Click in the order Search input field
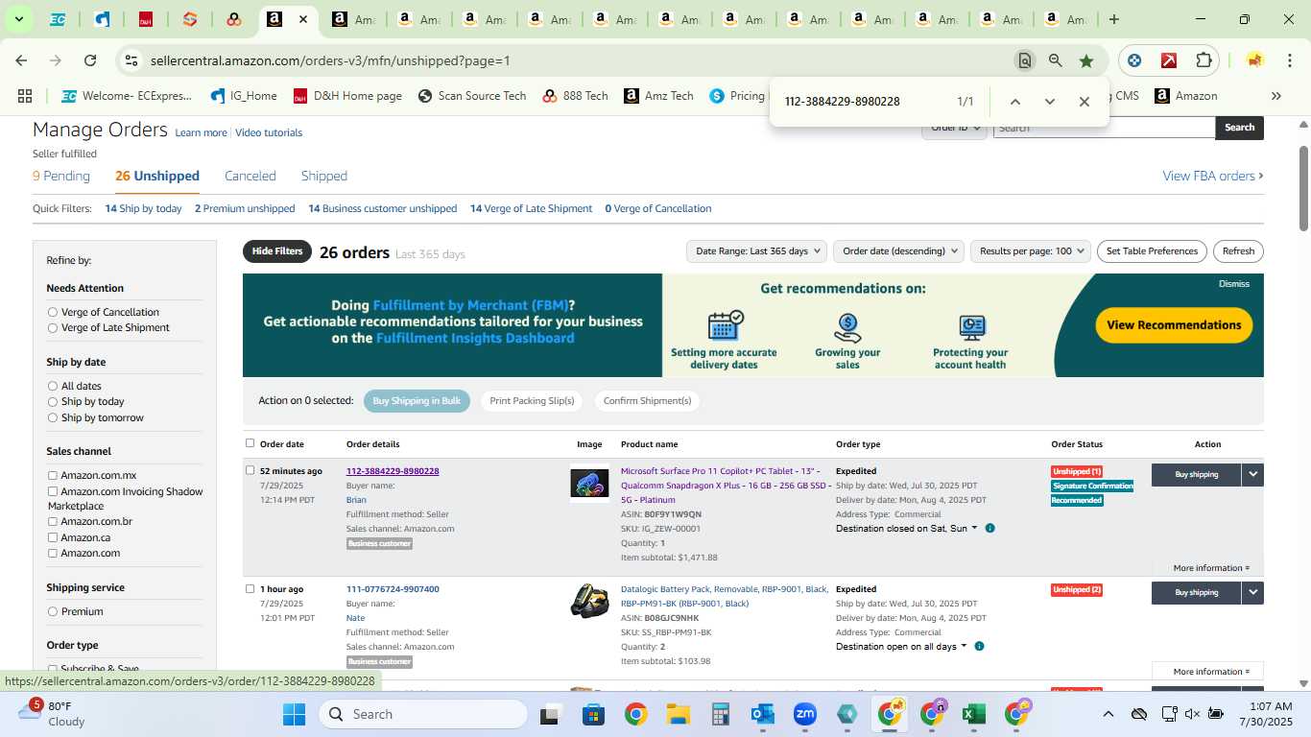The height and width of the screenshot is (737, 1311). tap(1104, 128)
